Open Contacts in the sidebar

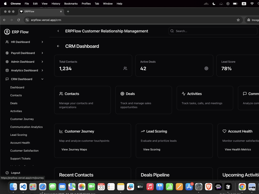pos(16,95)
